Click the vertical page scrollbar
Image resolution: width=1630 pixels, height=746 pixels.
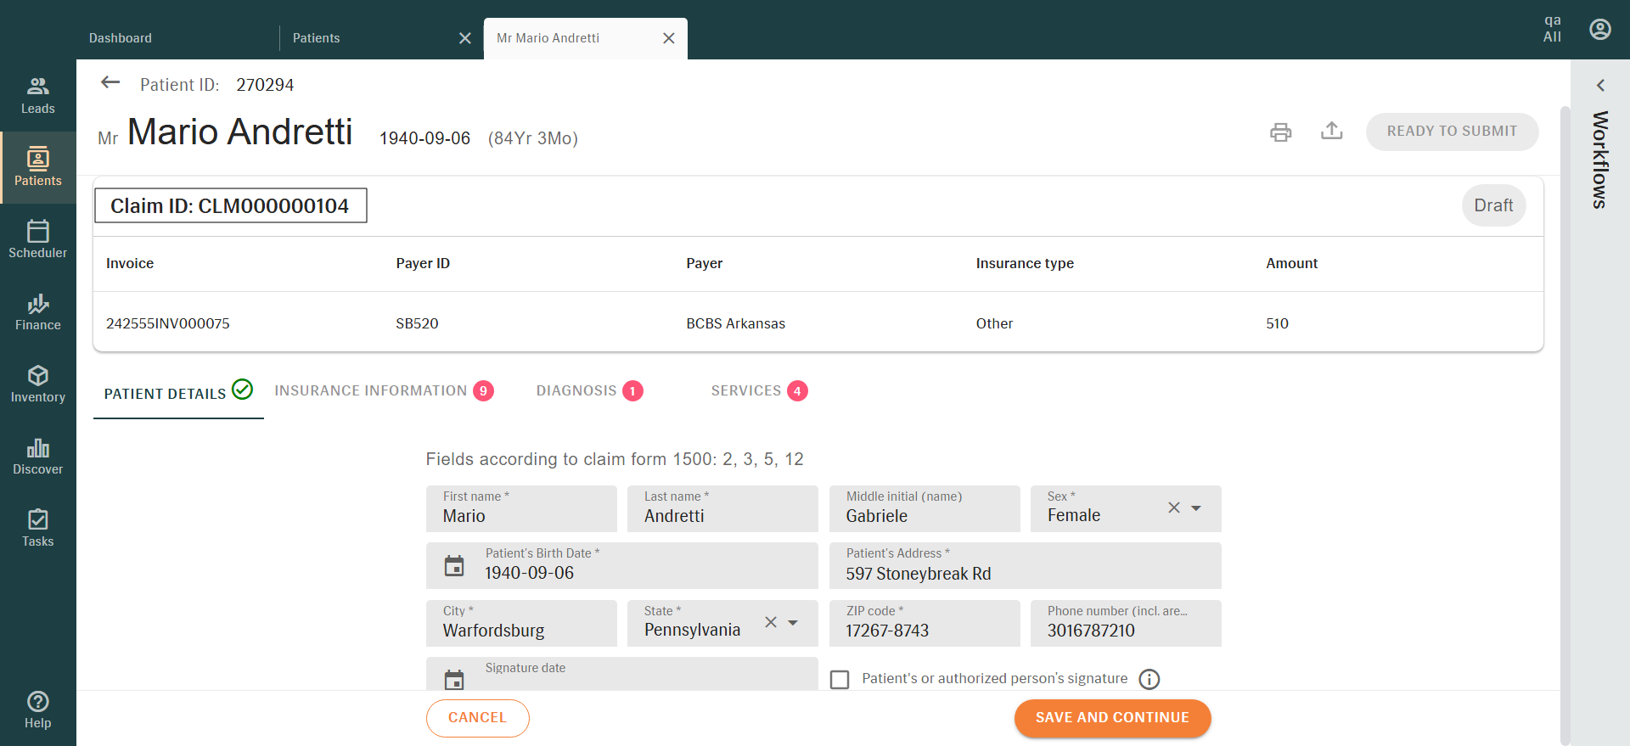coord(1565,424)
